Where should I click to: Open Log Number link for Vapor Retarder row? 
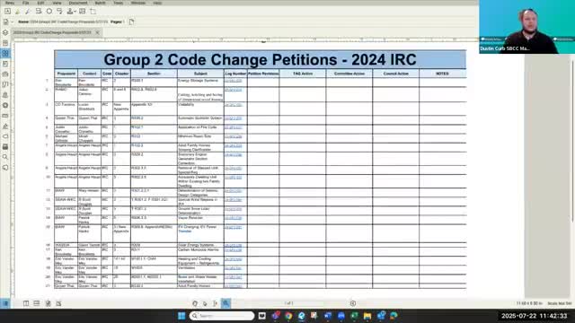(x=234, y=218)
